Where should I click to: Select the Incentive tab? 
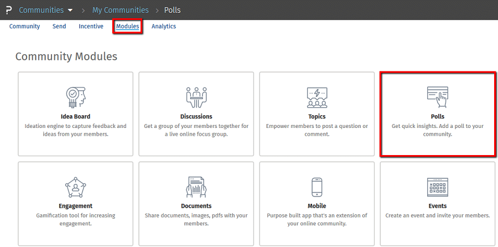91,27
